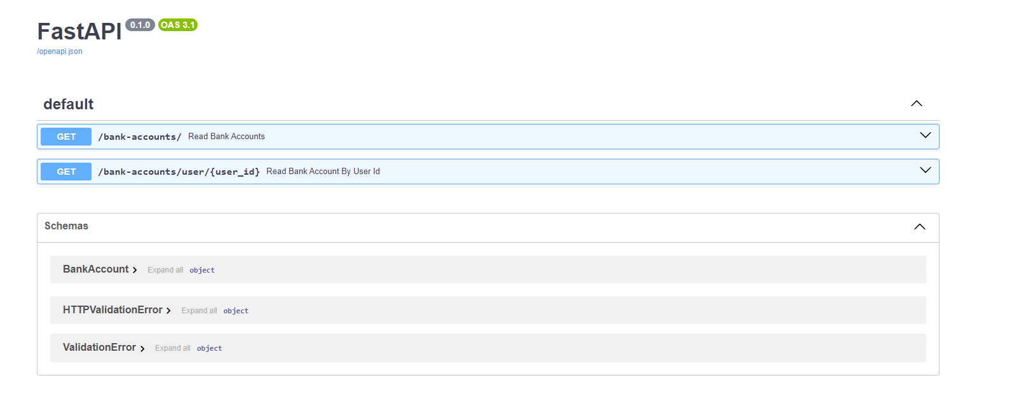The height and width of the screenshot is (420, 1019).
Task: Click Expand all next to BankAccount
Action: (165, 270)
